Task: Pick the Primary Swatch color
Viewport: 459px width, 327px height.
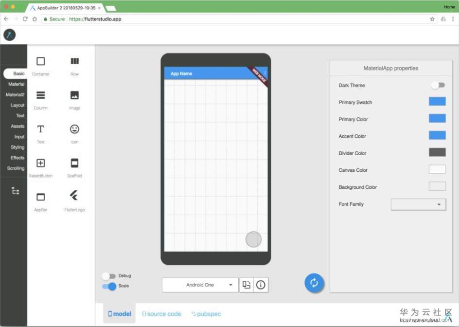Action: tap(437, 101)
